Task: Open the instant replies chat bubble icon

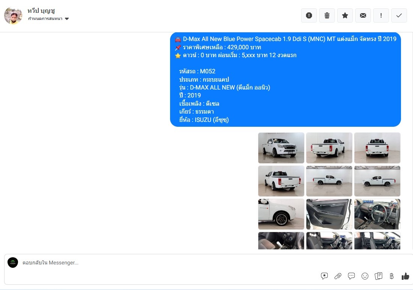Action: coord(351,276)
